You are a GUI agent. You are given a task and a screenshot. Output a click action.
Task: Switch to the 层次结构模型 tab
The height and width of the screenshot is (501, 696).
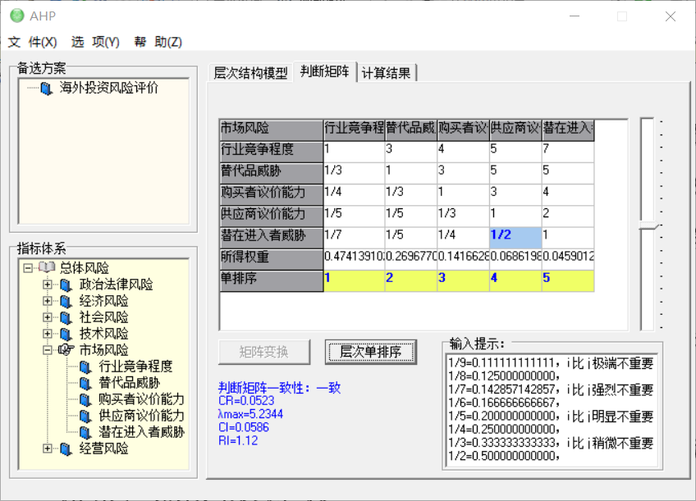pyautogui.click(x=250, y=73)
